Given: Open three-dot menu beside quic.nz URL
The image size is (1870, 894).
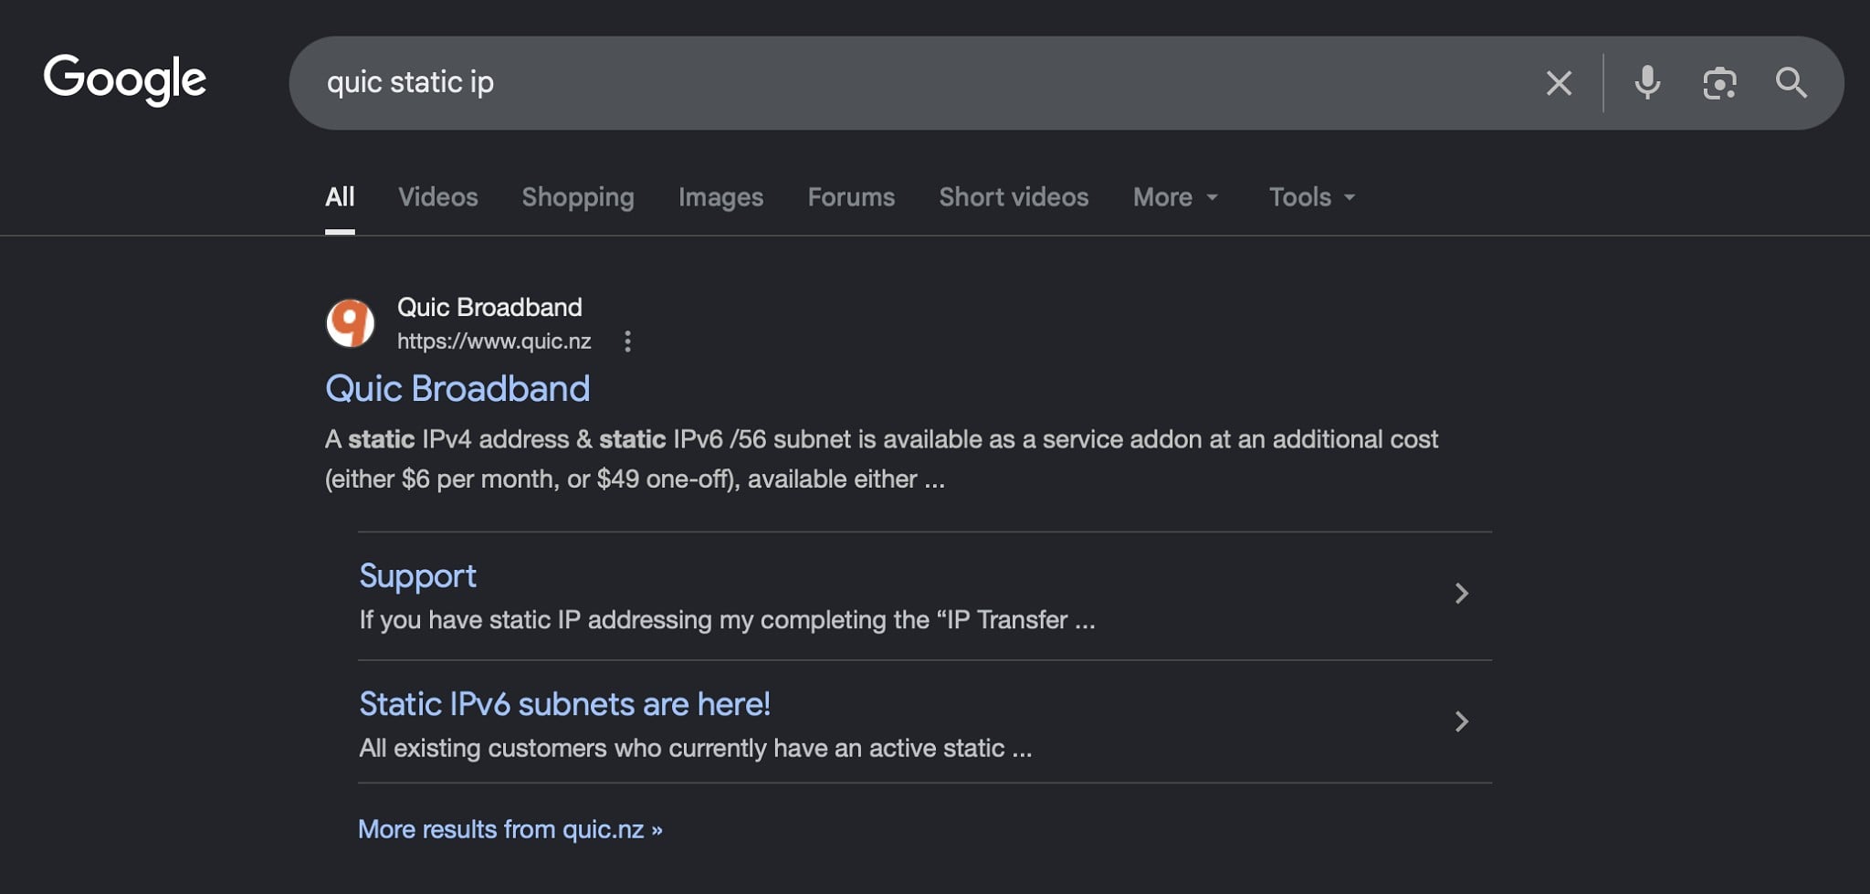Looking at the screenshot, I should pos(627,342).
